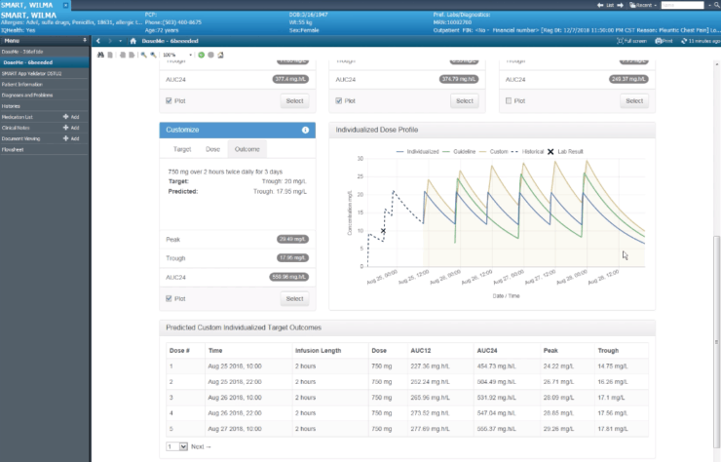Uncheck the Plot checkbox in Customize panel
This screenshot has width=721, height=462.
(169, 298)
